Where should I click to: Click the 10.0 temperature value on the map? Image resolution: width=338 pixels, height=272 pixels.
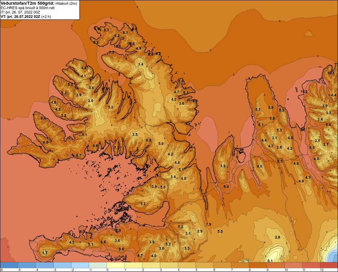(118, 46)
